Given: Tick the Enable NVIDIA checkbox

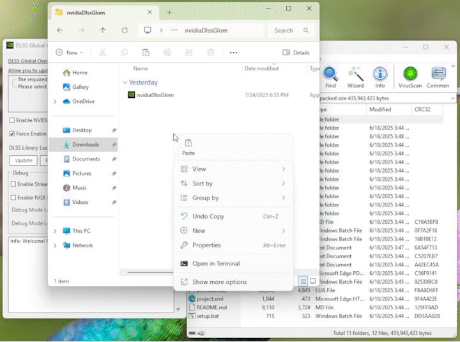Looking at the screenshot, I should [12, 120].
